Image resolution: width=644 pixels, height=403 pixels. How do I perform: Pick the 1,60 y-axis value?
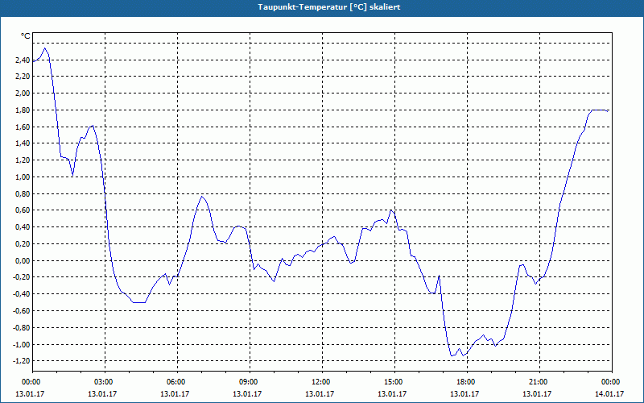pos(23,127)
